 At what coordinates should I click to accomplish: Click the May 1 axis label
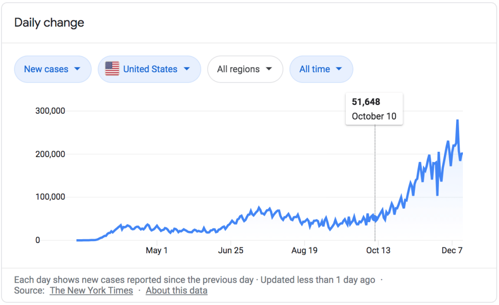coord(157,251)
